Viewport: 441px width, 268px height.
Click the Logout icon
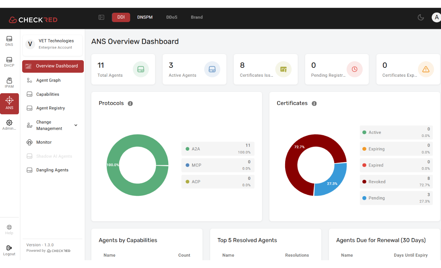[9, 250]
